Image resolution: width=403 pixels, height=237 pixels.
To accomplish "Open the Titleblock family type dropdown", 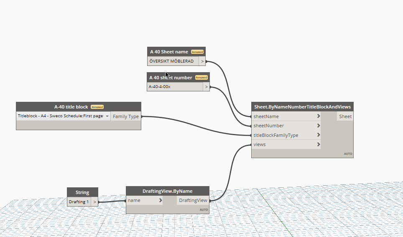I will [x=63, y=116].
